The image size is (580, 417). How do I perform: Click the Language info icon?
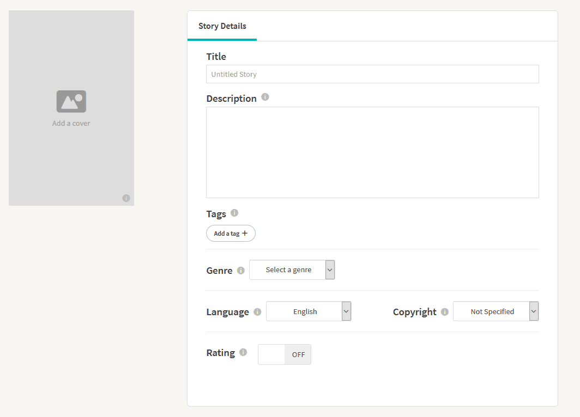(257, 312)
